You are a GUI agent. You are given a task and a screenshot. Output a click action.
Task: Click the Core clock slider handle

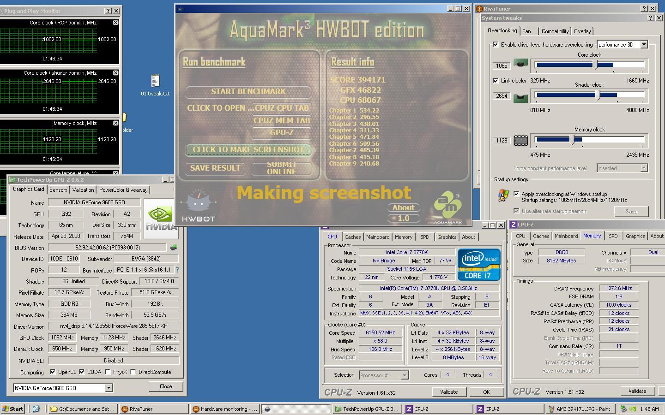pos(595,65)
